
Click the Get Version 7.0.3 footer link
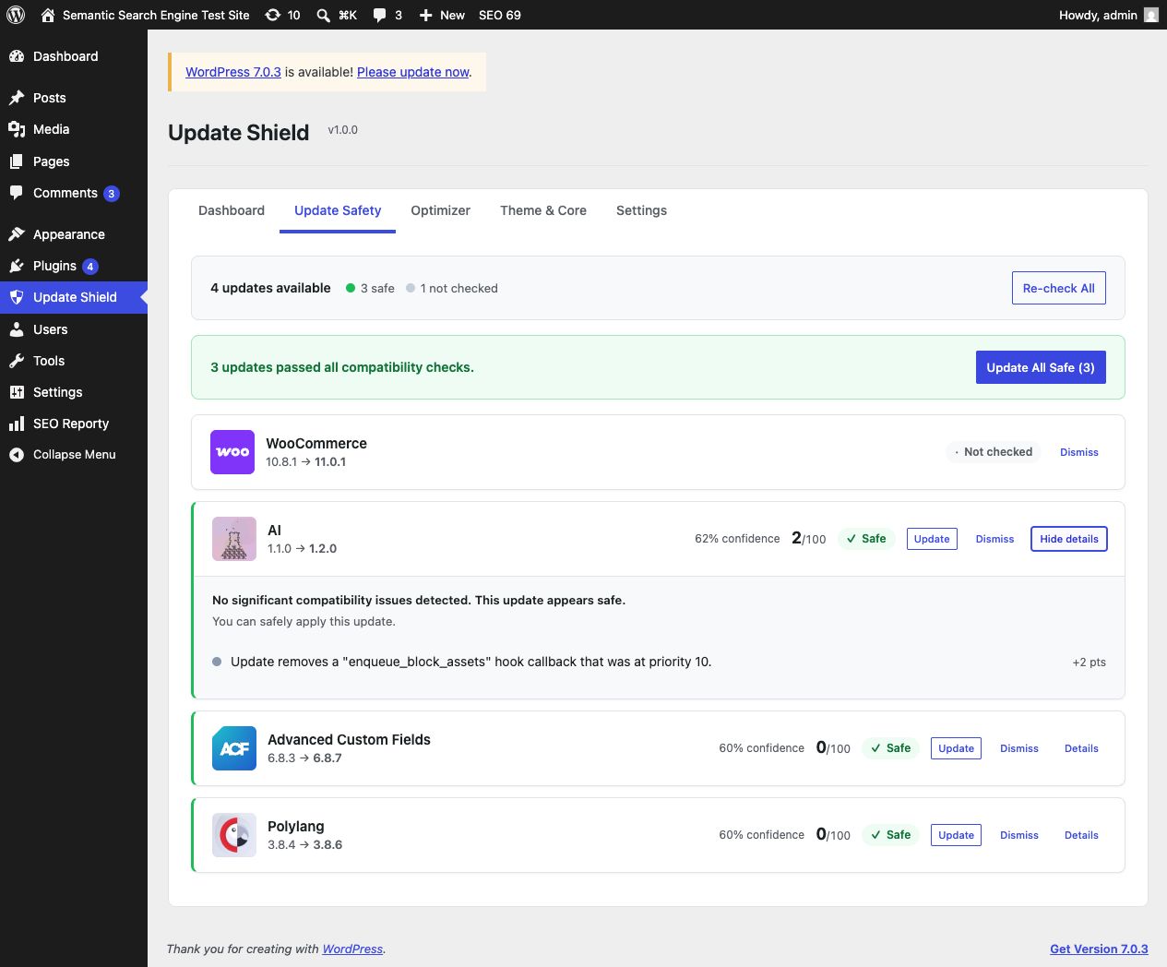1099,949
